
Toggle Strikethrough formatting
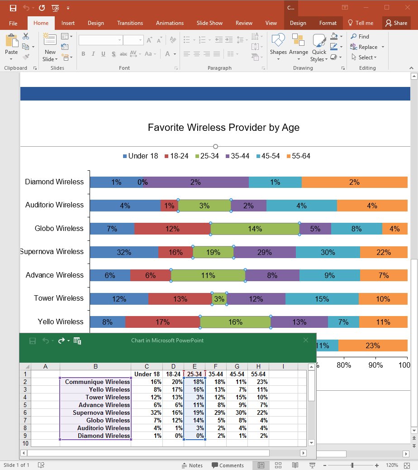(x=123, y=54)
